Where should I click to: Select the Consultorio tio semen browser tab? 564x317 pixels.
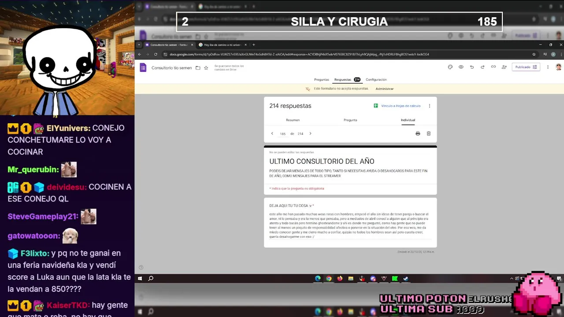tap(169, 44)
